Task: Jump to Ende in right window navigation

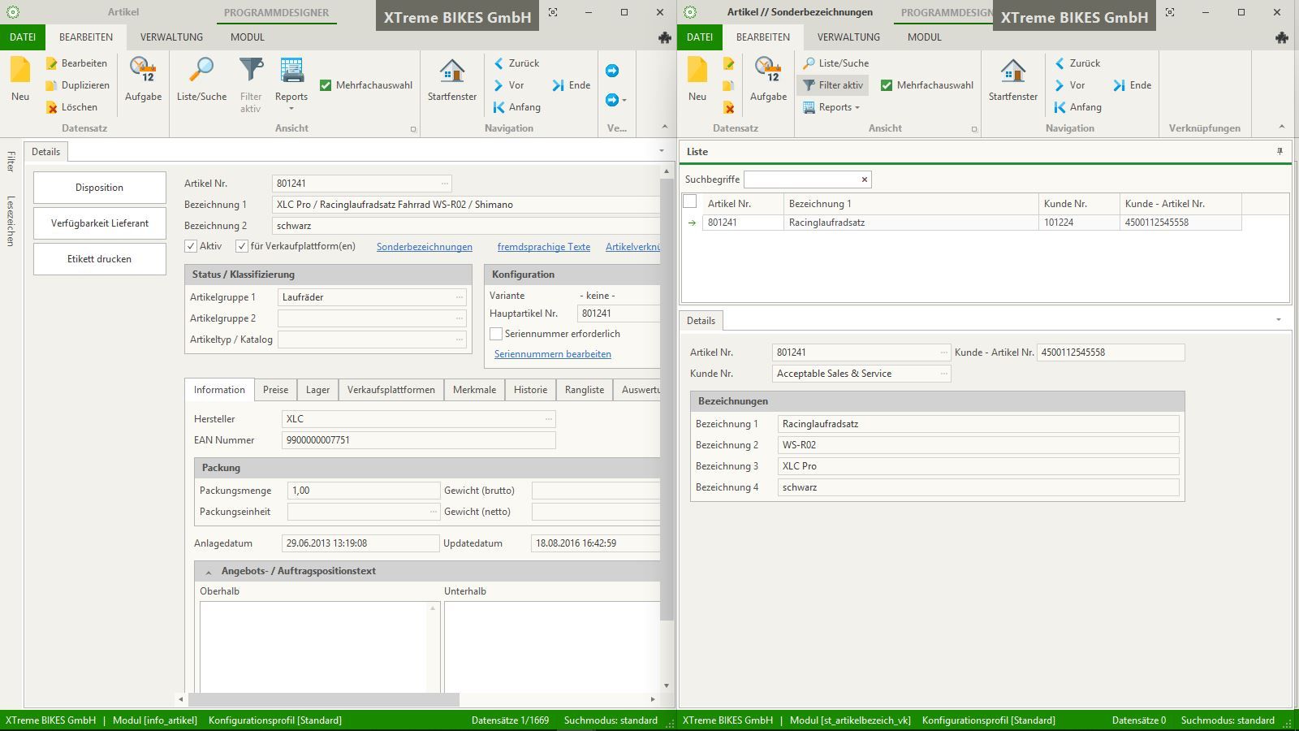Action: [1132, 85]
